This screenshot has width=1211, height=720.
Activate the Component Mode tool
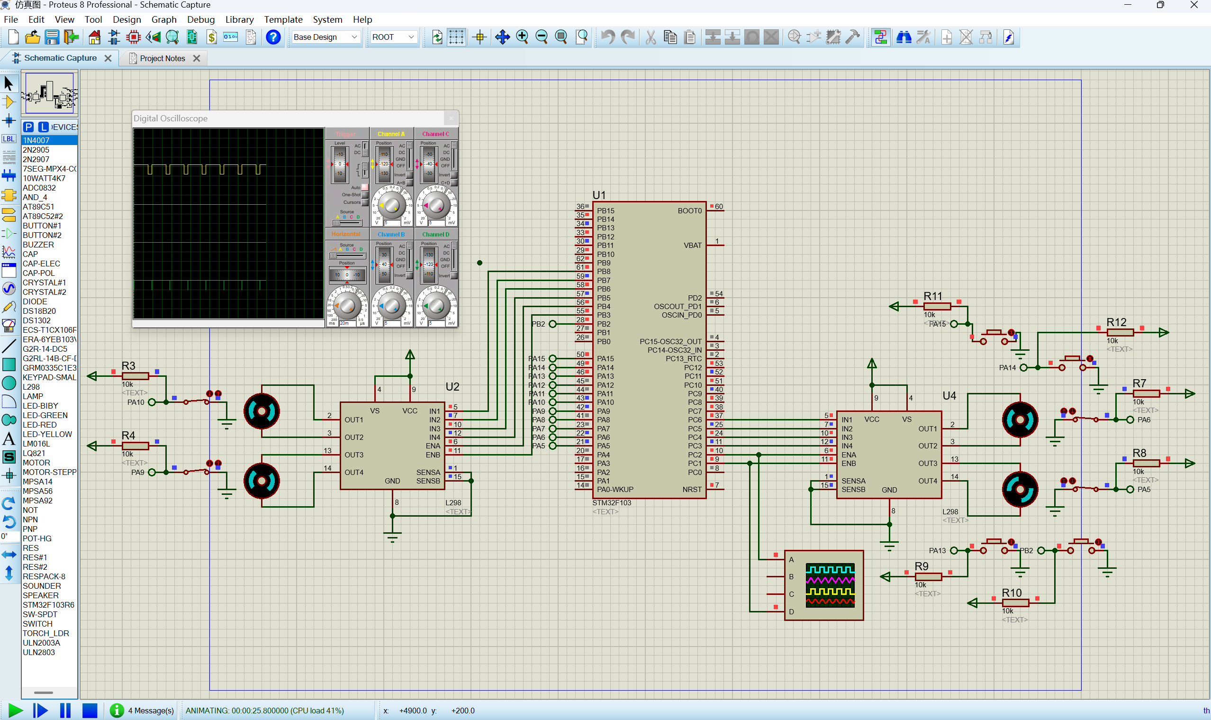tap(9, 102)
